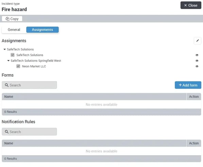The height and width of the screenshot is (167, 203).
Task: Click the Copy button
Action: [x=12, y=19]
